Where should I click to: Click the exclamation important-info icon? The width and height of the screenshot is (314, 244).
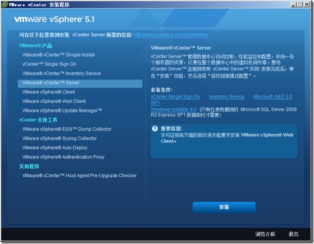(155, 129)
